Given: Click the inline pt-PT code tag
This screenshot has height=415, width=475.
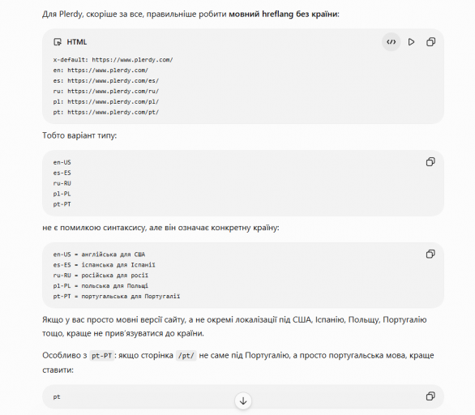Looking at the screenshot, I should 102,355.
